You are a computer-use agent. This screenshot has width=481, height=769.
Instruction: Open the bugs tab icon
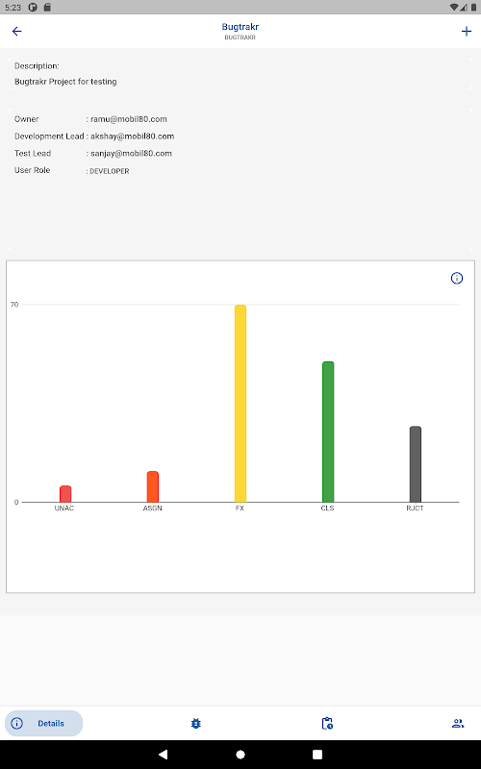tap(196, 724)
